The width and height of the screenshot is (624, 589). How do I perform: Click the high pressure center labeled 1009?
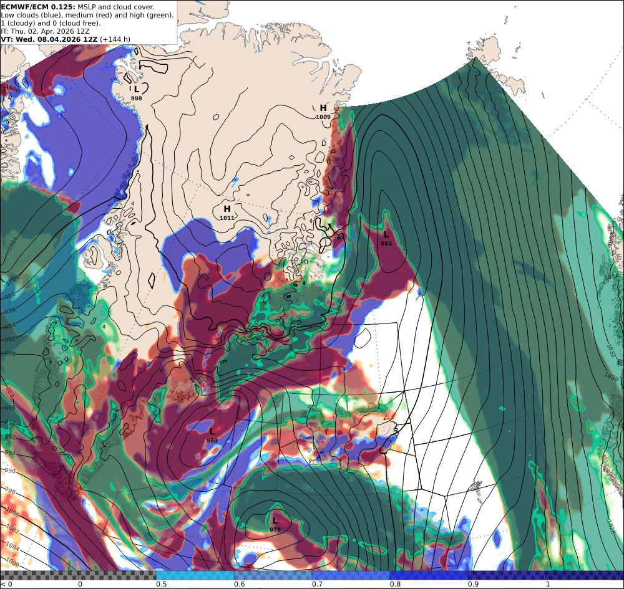click(323, 112)
